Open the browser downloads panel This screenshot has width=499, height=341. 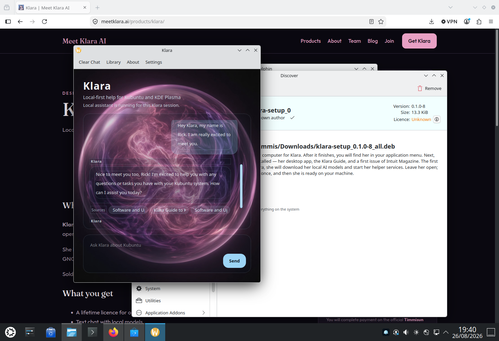tap(431, 22)
